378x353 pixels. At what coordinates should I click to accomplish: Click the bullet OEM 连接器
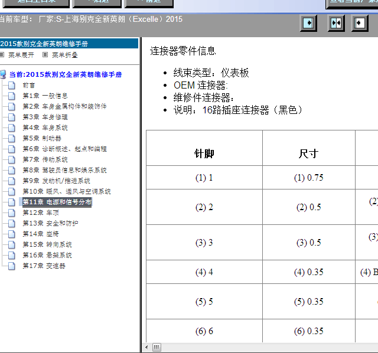coord(201,85)
